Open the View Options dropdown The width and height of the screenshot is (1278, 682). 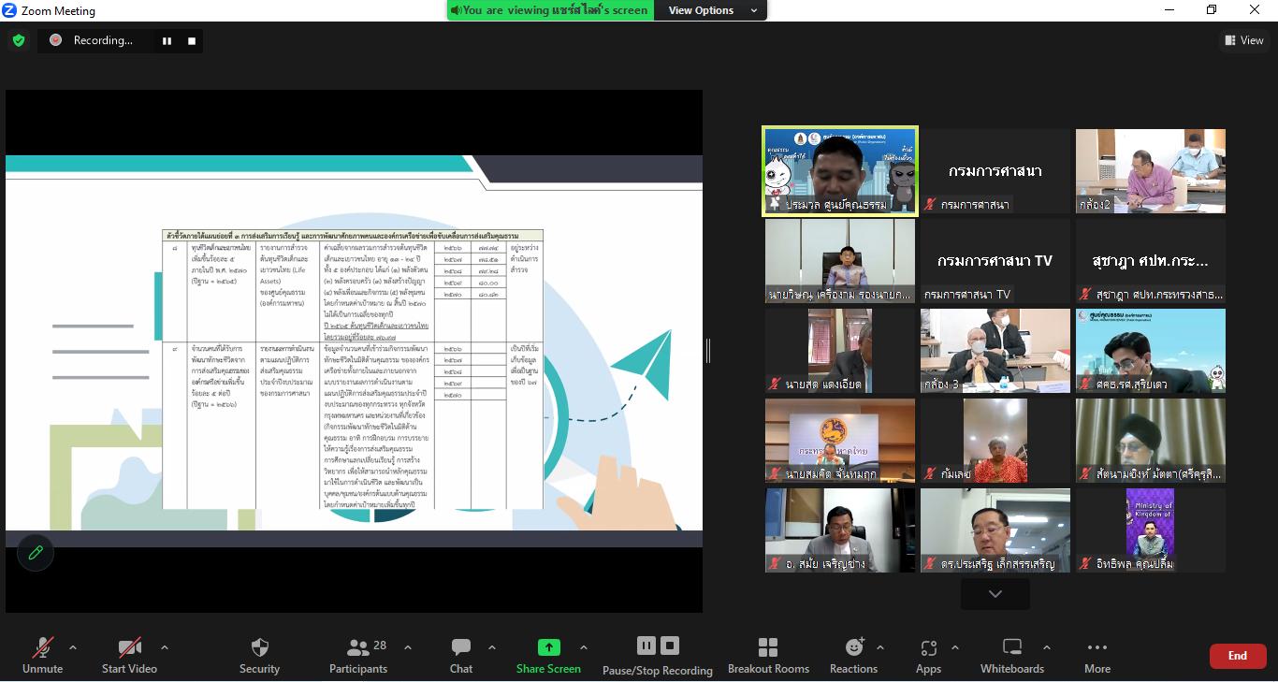point(711,10)
